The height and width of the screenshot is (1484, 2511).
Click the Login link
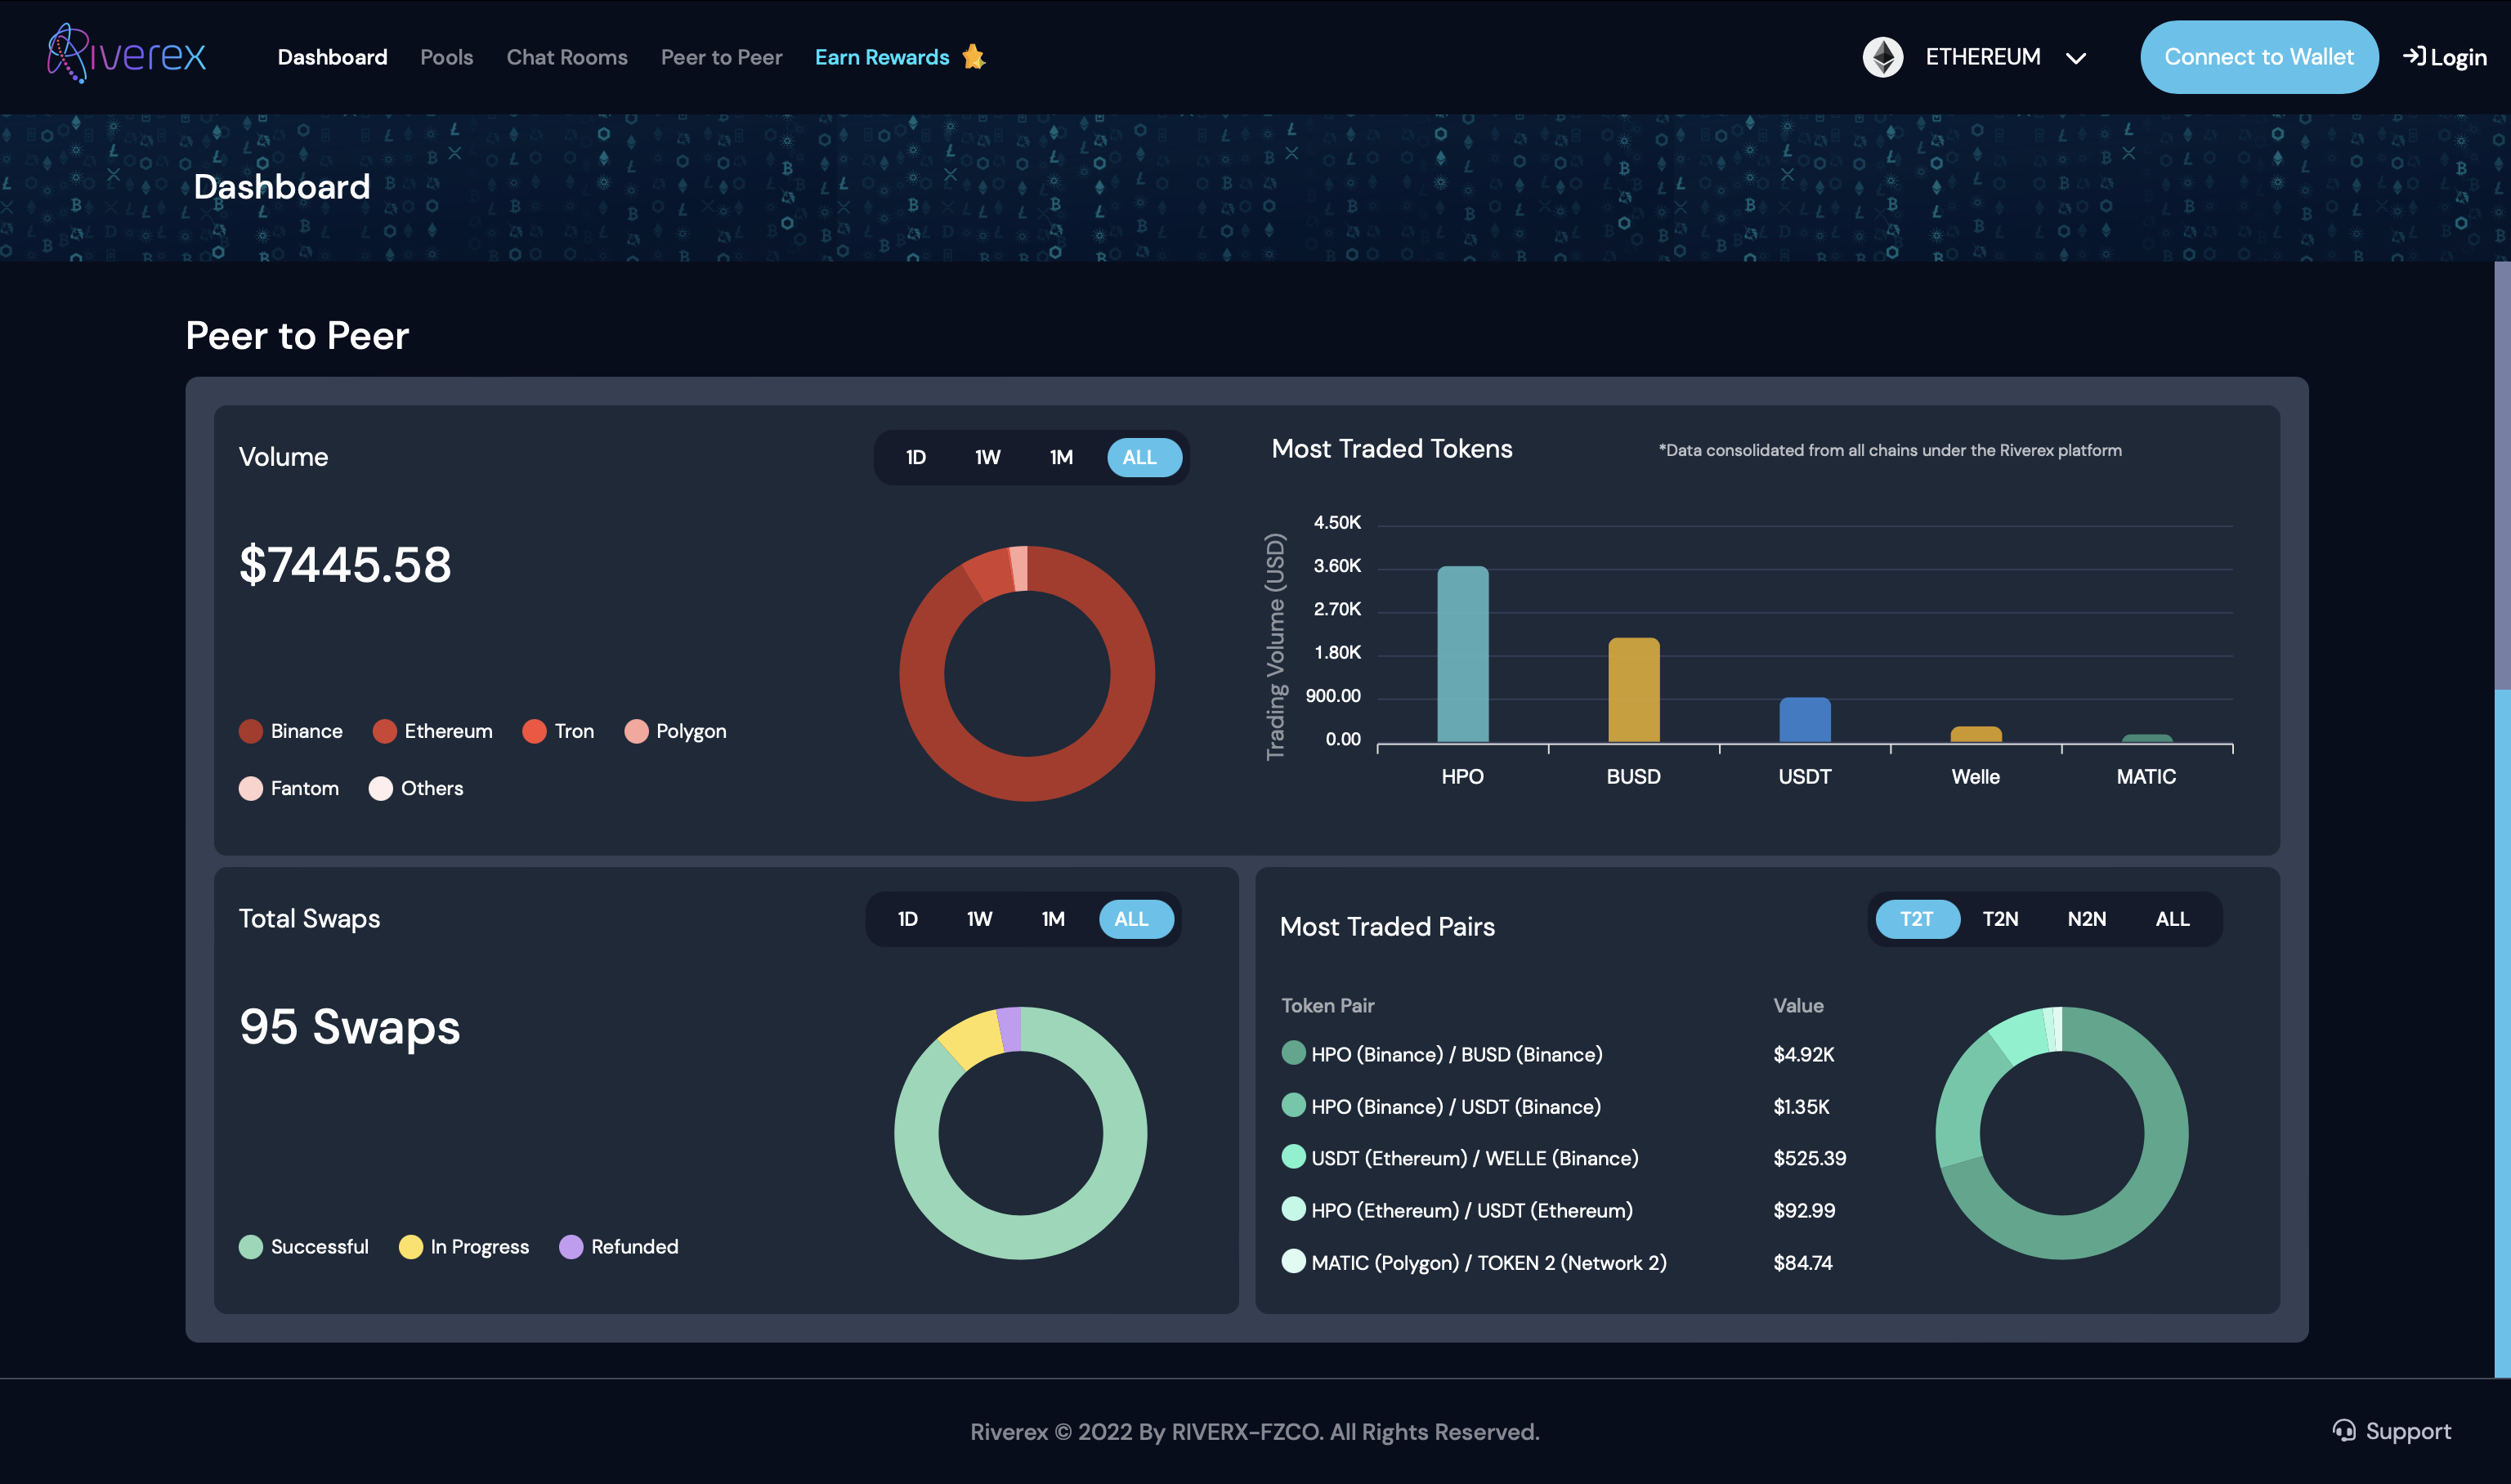click(2445, 57)
